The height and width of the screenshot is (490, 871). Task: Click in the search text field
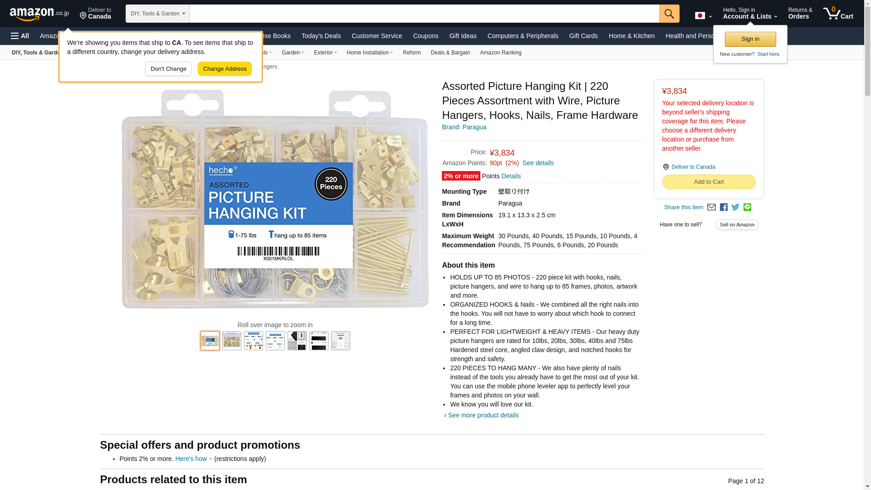(x=424, y=14)
